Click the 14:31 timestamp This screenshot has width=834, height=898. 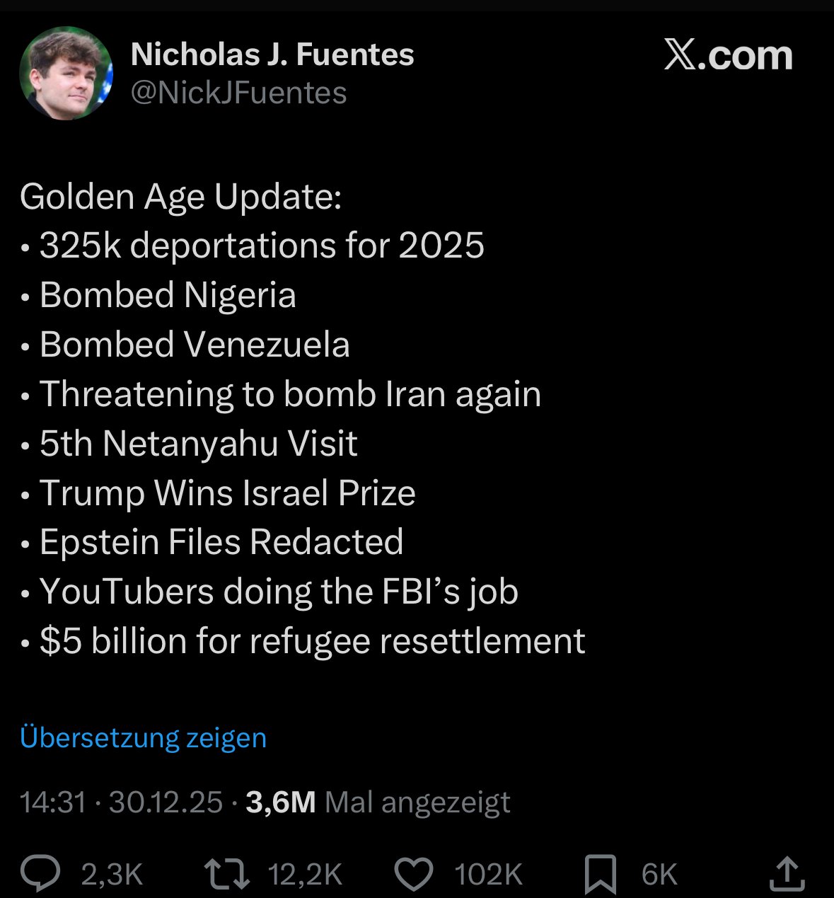click(52, 802)
